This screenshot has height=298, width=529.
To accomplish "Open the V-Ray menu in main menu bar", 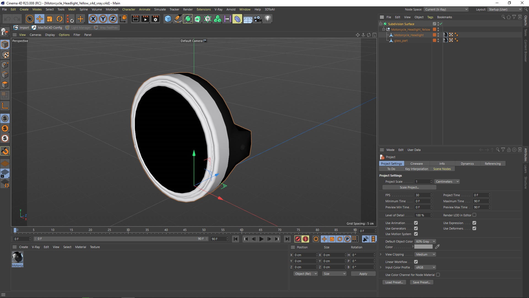I will pyautogui.click(x=218, y=9).
